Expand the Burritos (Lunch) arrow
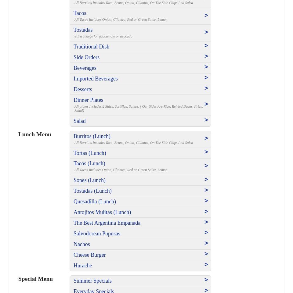 coord(206,138)
